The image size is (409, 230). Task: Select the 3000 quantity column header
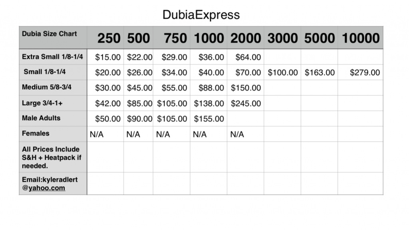(282, 38)
